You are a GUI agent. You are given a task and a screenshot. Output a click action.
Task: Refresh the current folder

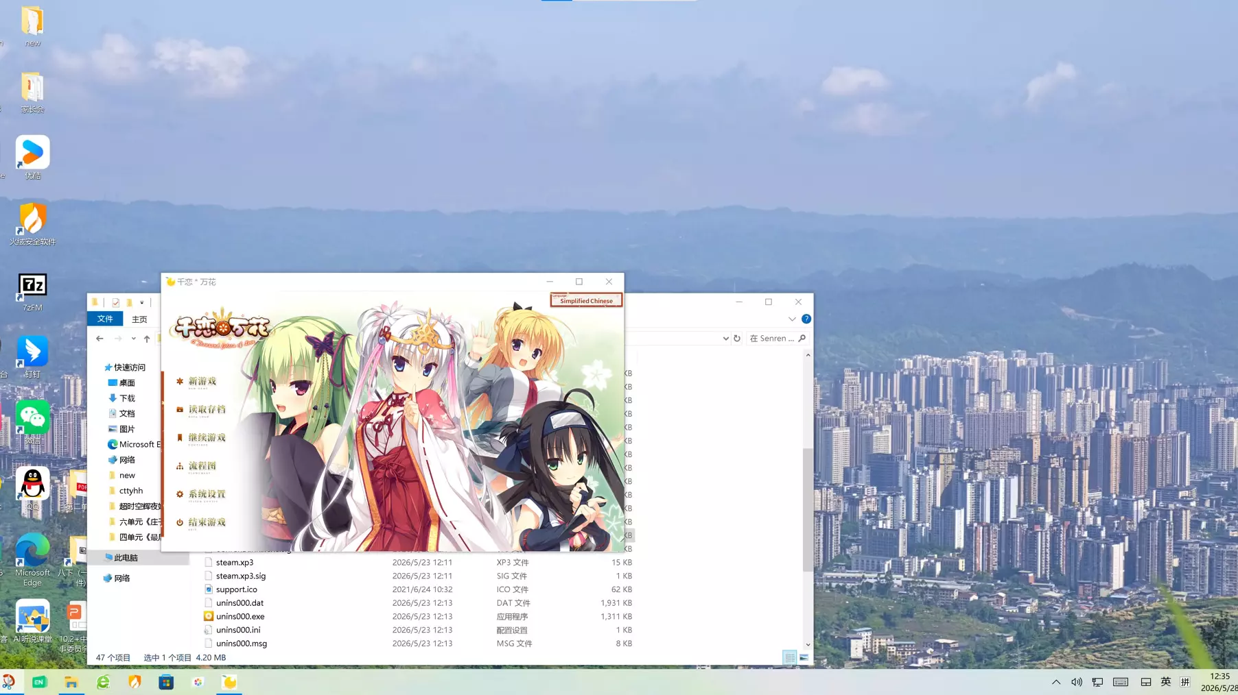[x=737, y=339]
